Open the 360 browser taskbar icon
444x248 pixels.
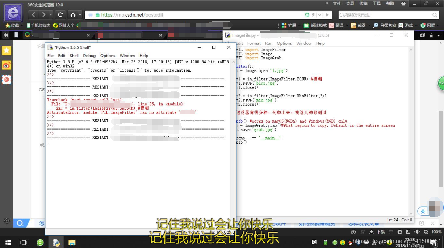[x=40, y=243]
